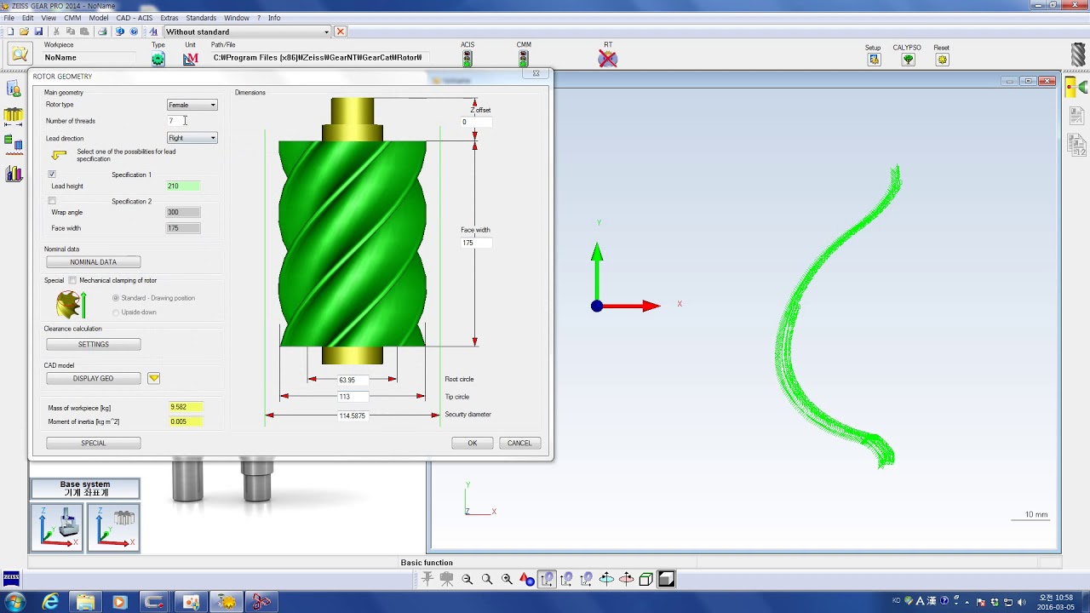Viewport: 1090px width, 613px height.
Task: Click the Security diameter value 114.5875
Action: pyautogui.click(x=353, y=415)
